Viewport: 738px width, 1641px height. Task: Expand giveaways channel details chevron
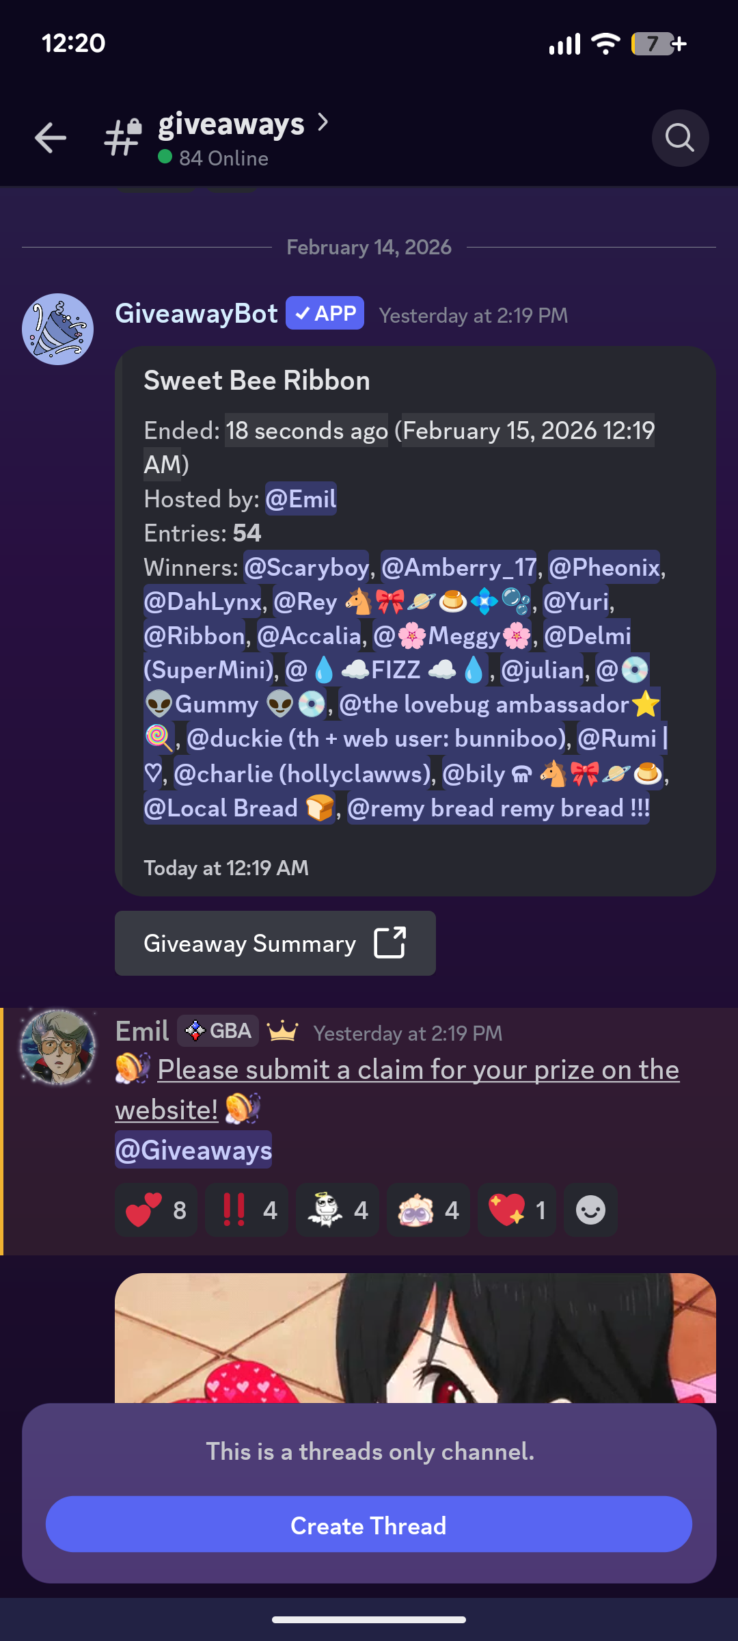point(323,123)
